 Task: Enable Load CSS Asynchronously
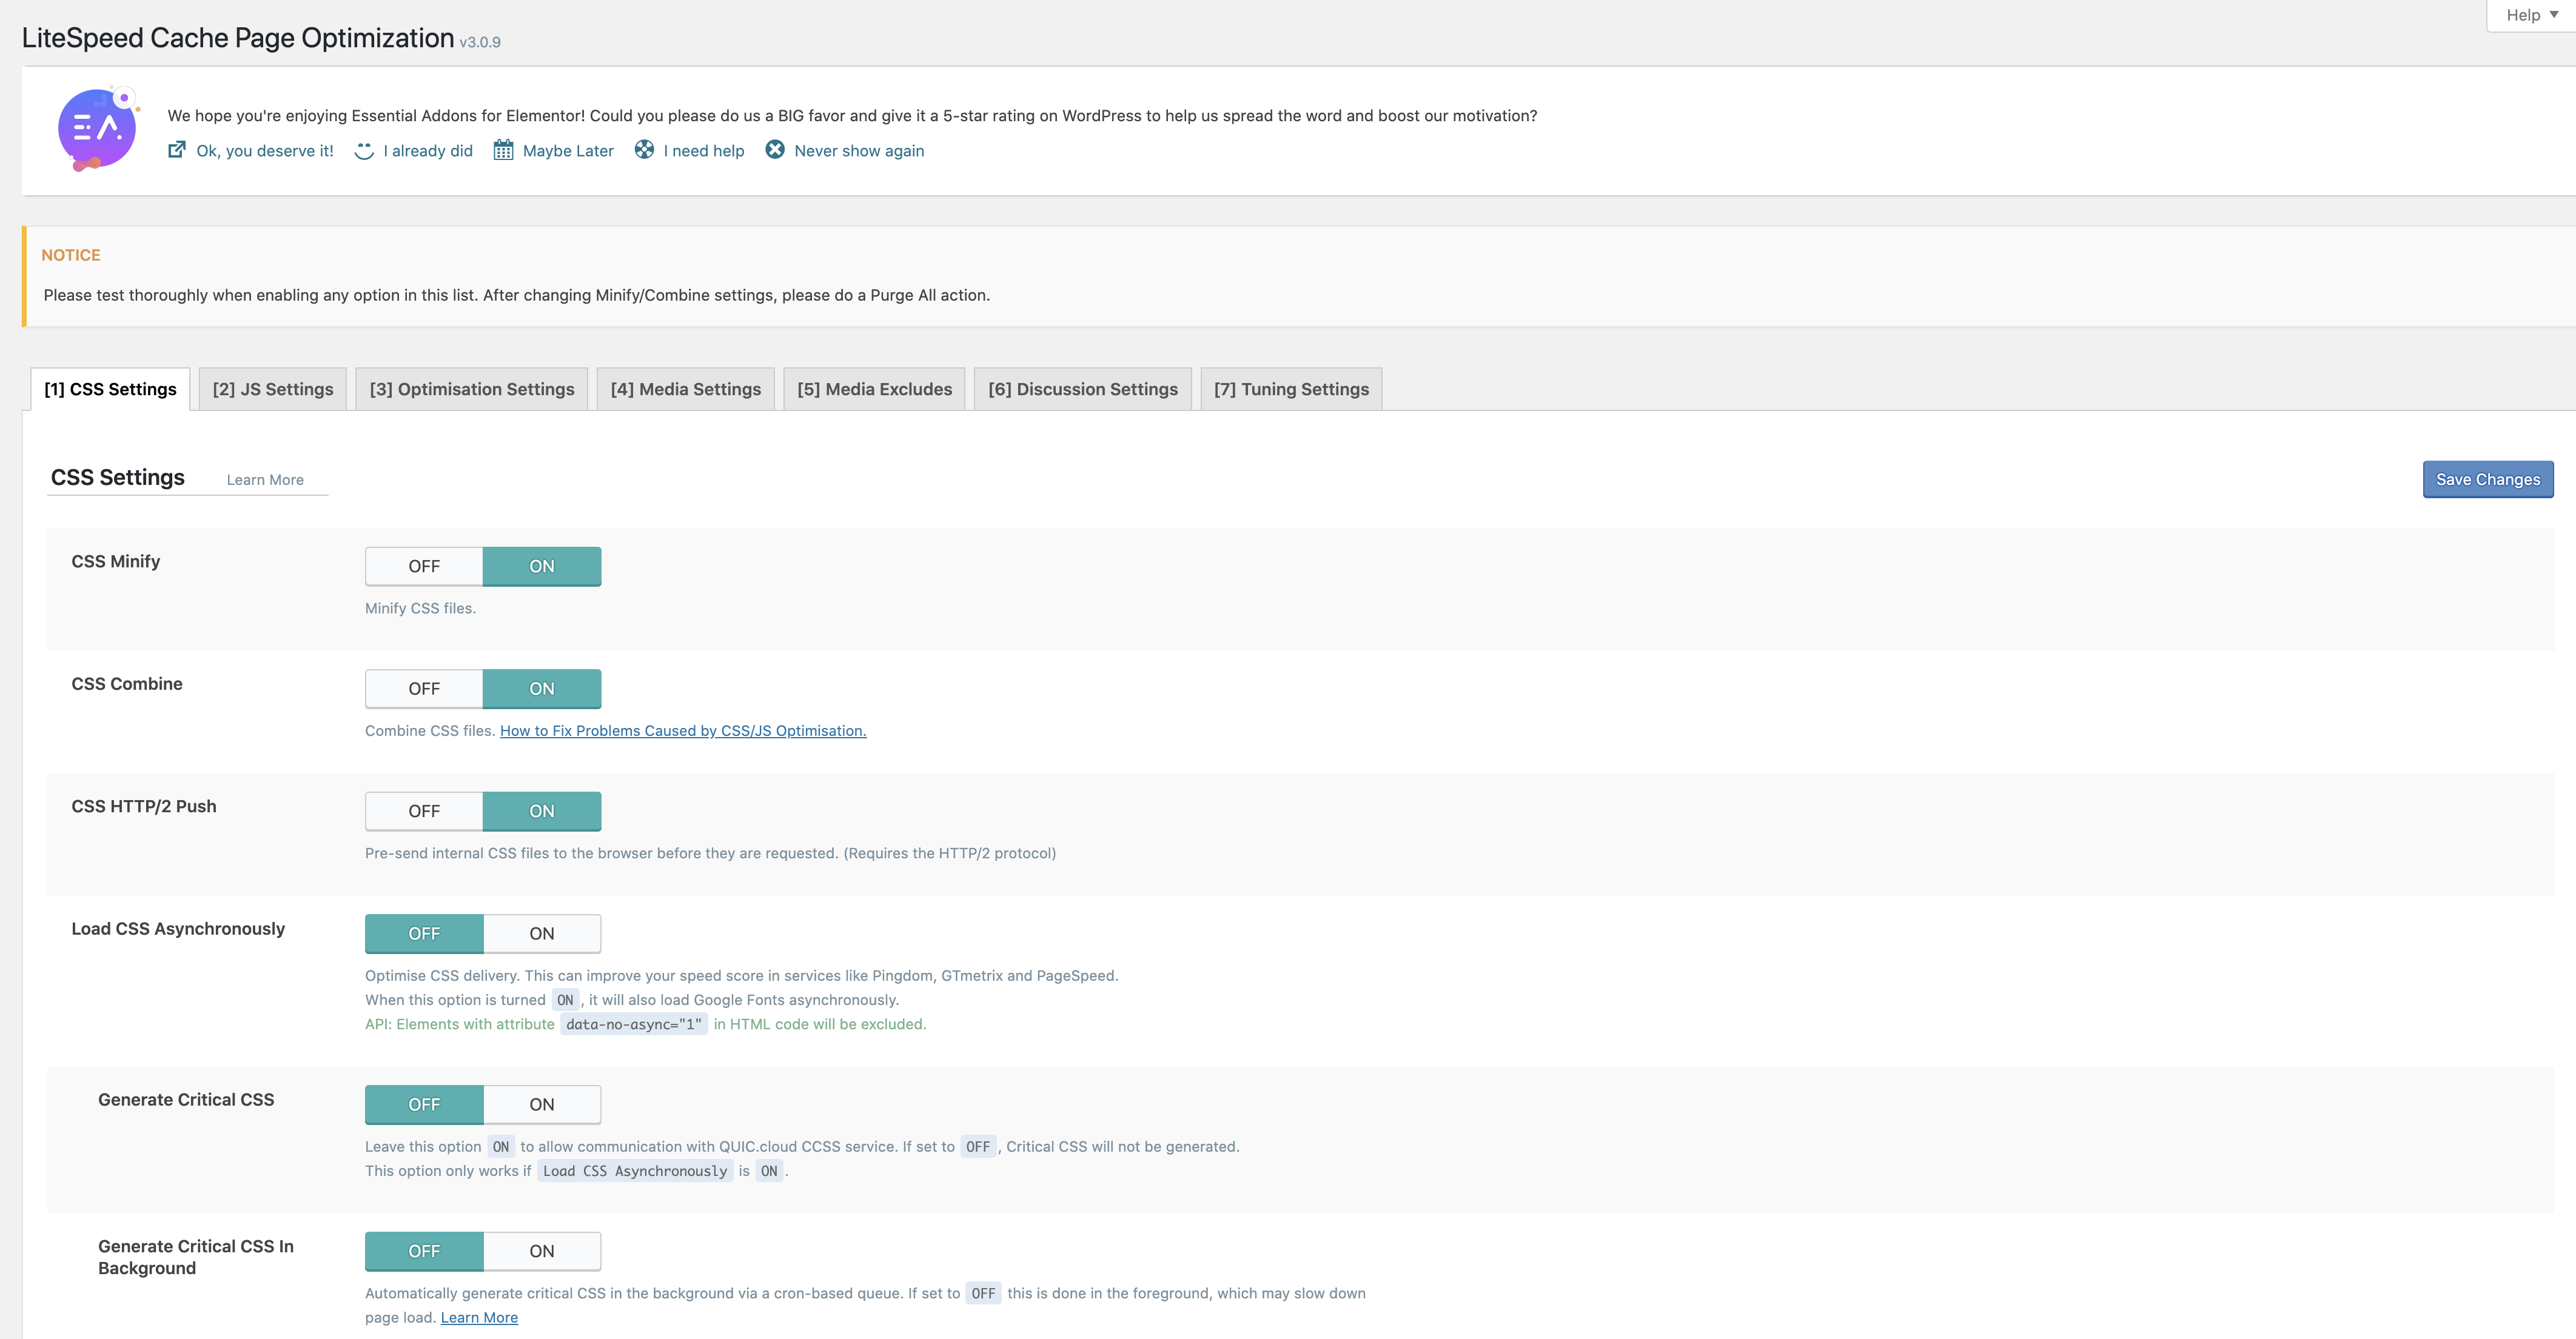pos(541,933)
